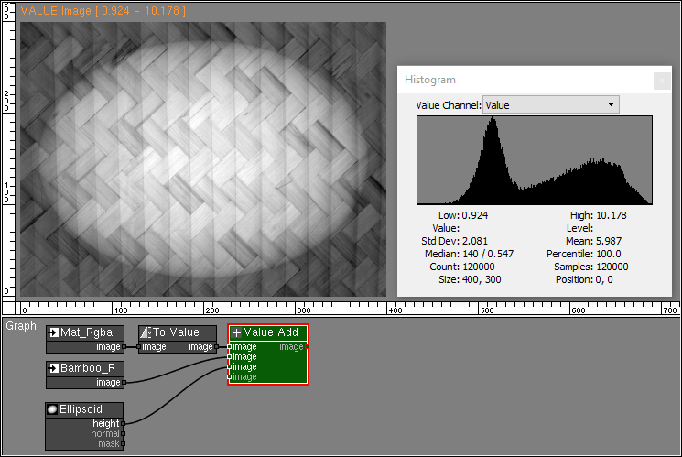682x457 pixels.
Task: Click the Ellipsoid mask output port
Action: 124,444
